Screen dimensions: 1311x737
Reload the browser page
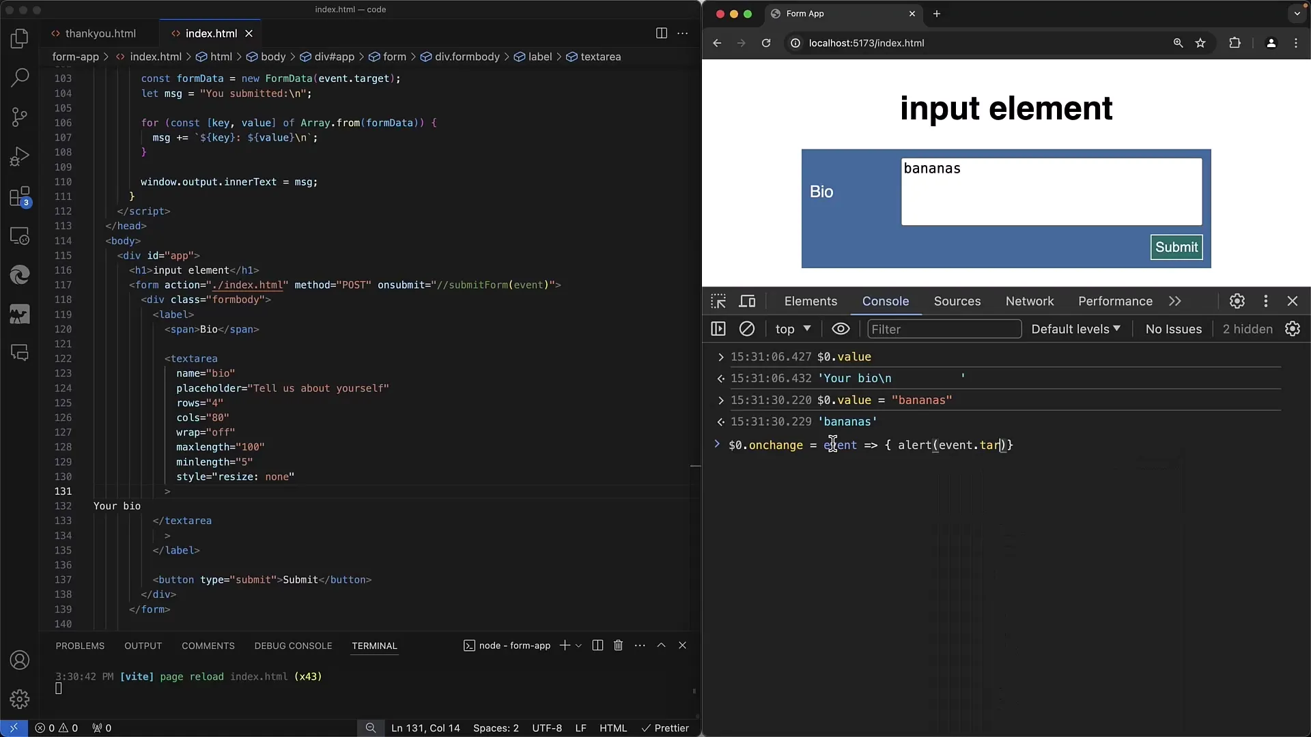tap(766, 43)
